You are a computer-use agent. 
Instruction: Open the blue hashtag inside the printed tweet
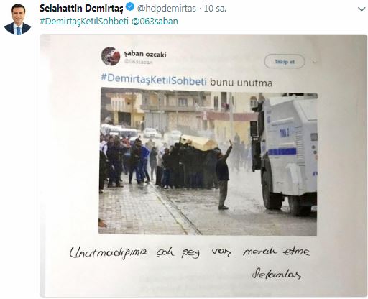point(154,80)
